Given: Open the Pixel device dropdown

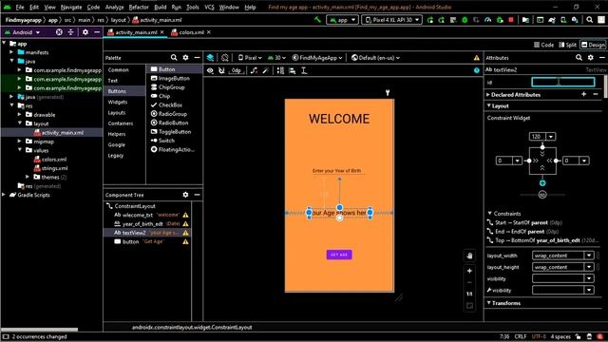Looking at the screenshot, I should [250, 58].
